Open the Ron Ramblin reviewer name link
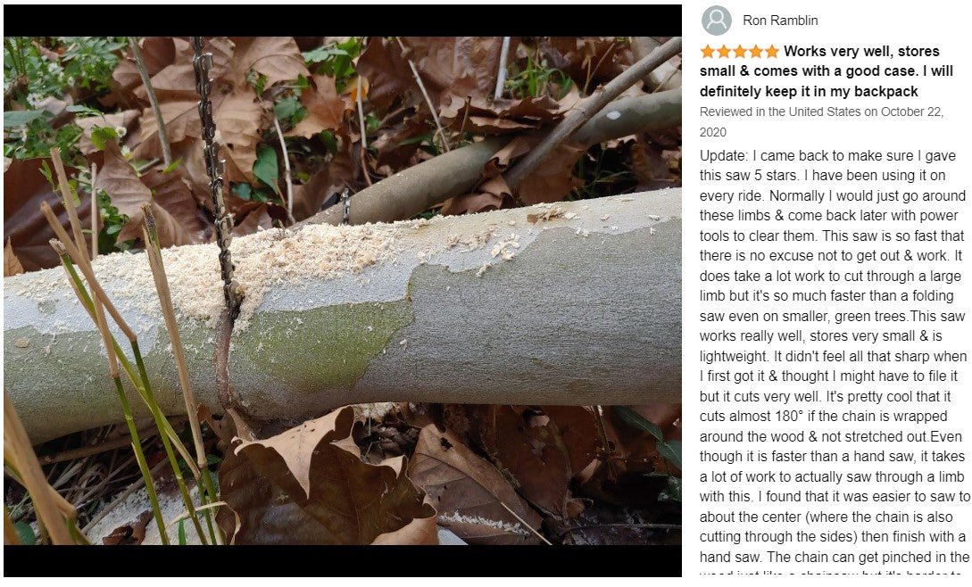972x587 pixels. 780,21
